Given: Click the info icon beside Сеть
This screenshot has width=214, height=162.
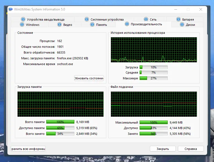Looking at the screenshot, I should [x=146, y=19].
